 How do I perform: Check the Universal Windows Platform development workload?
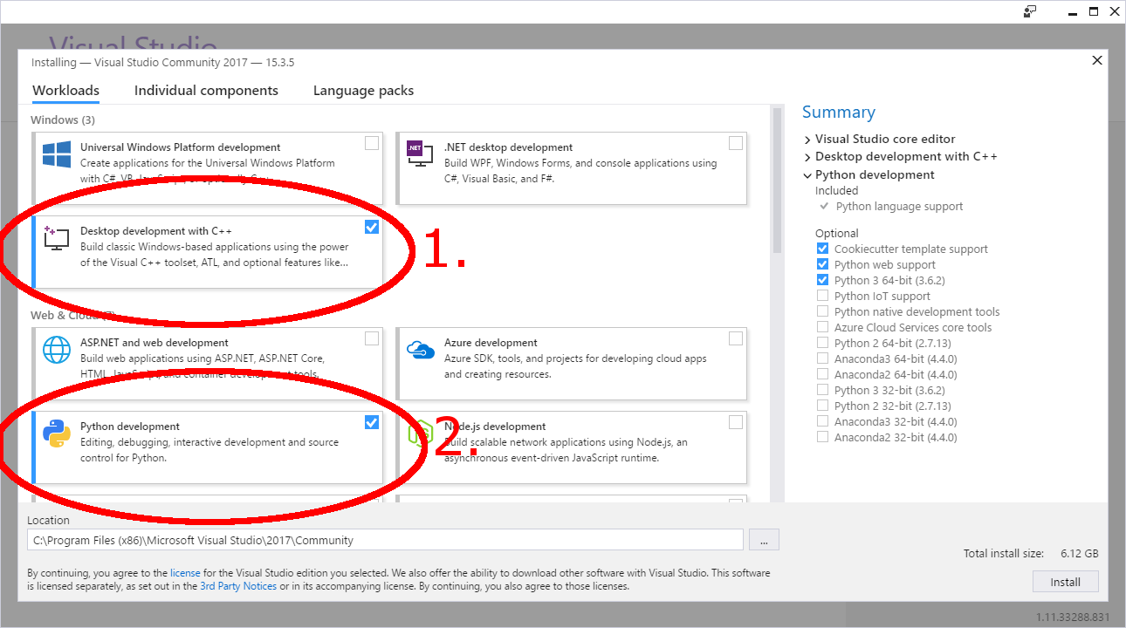coord(372,143)
